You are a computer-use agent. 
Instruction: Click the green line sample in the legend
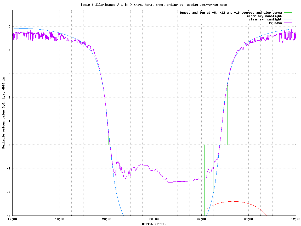(x=288, y=13)
